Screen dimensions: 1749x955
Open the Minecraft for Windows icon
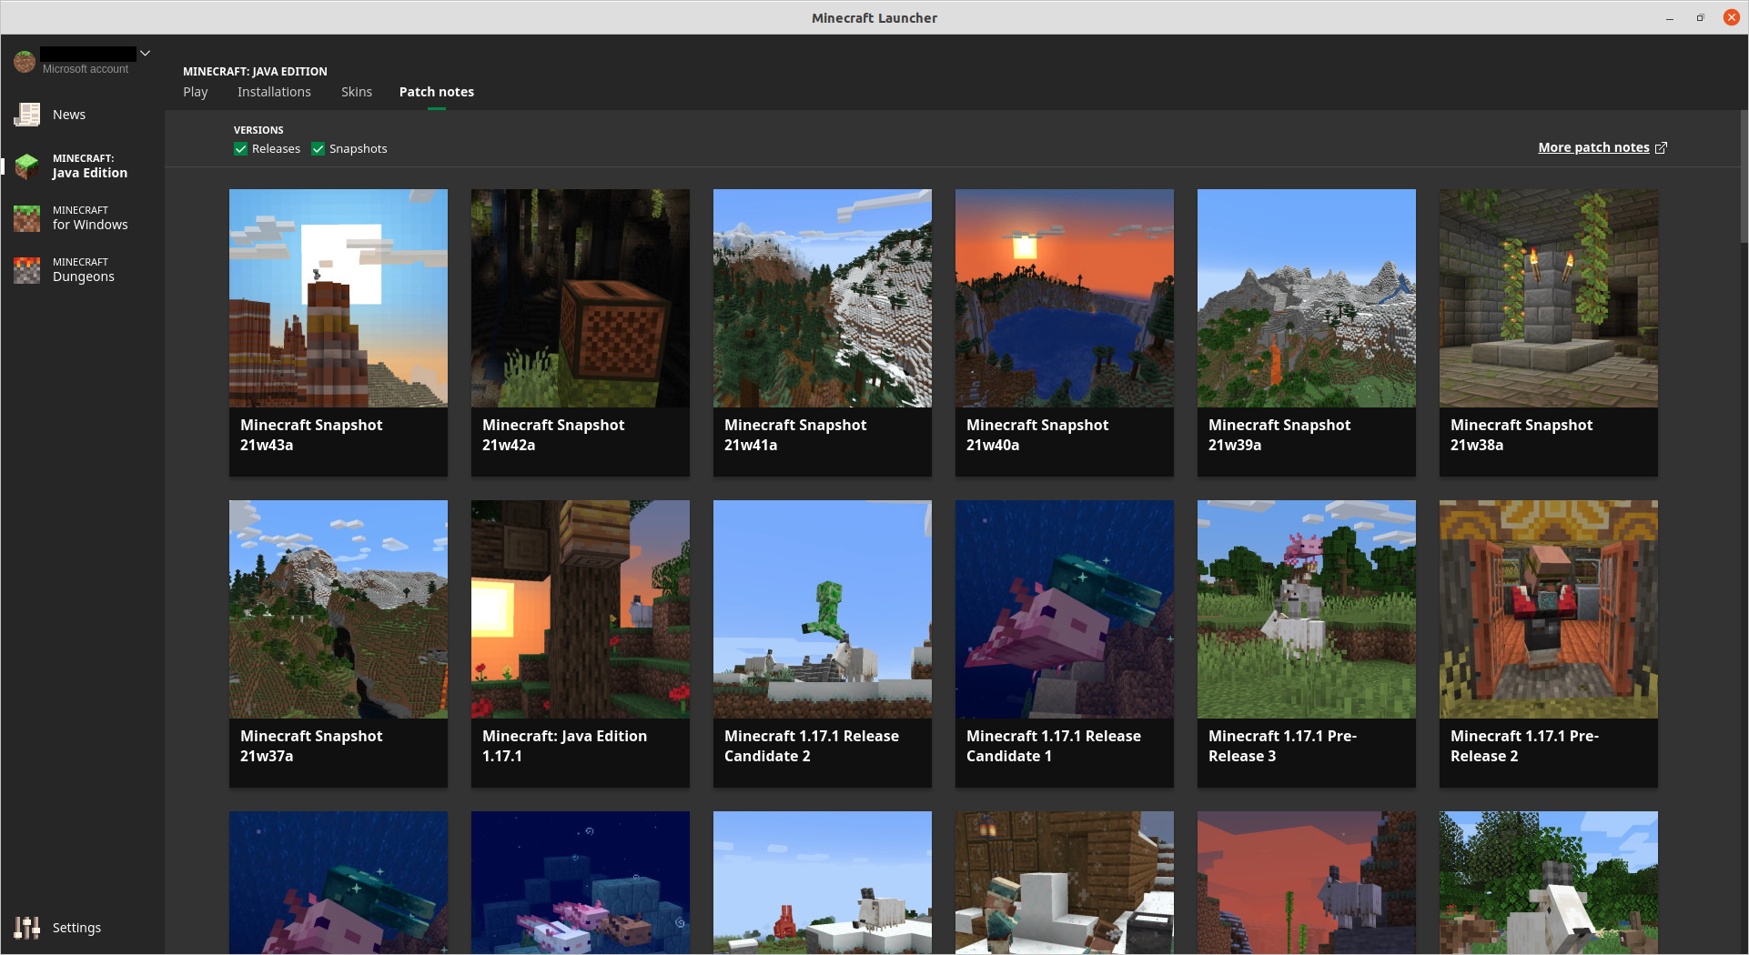pos(27,218)
